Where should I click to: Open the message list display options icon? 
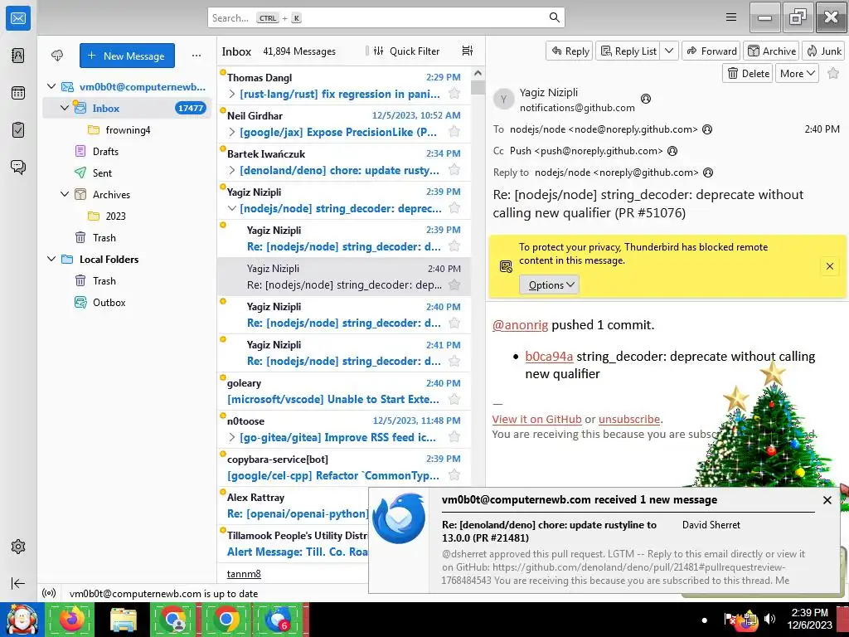(x=468, y=51)
